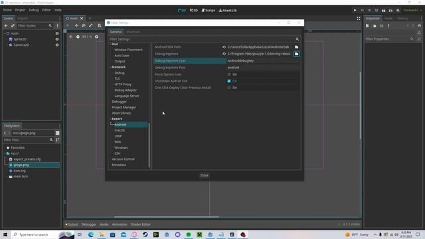Pause the running project
This screenshot has width=425, height=239.
(x=362, y=11)
